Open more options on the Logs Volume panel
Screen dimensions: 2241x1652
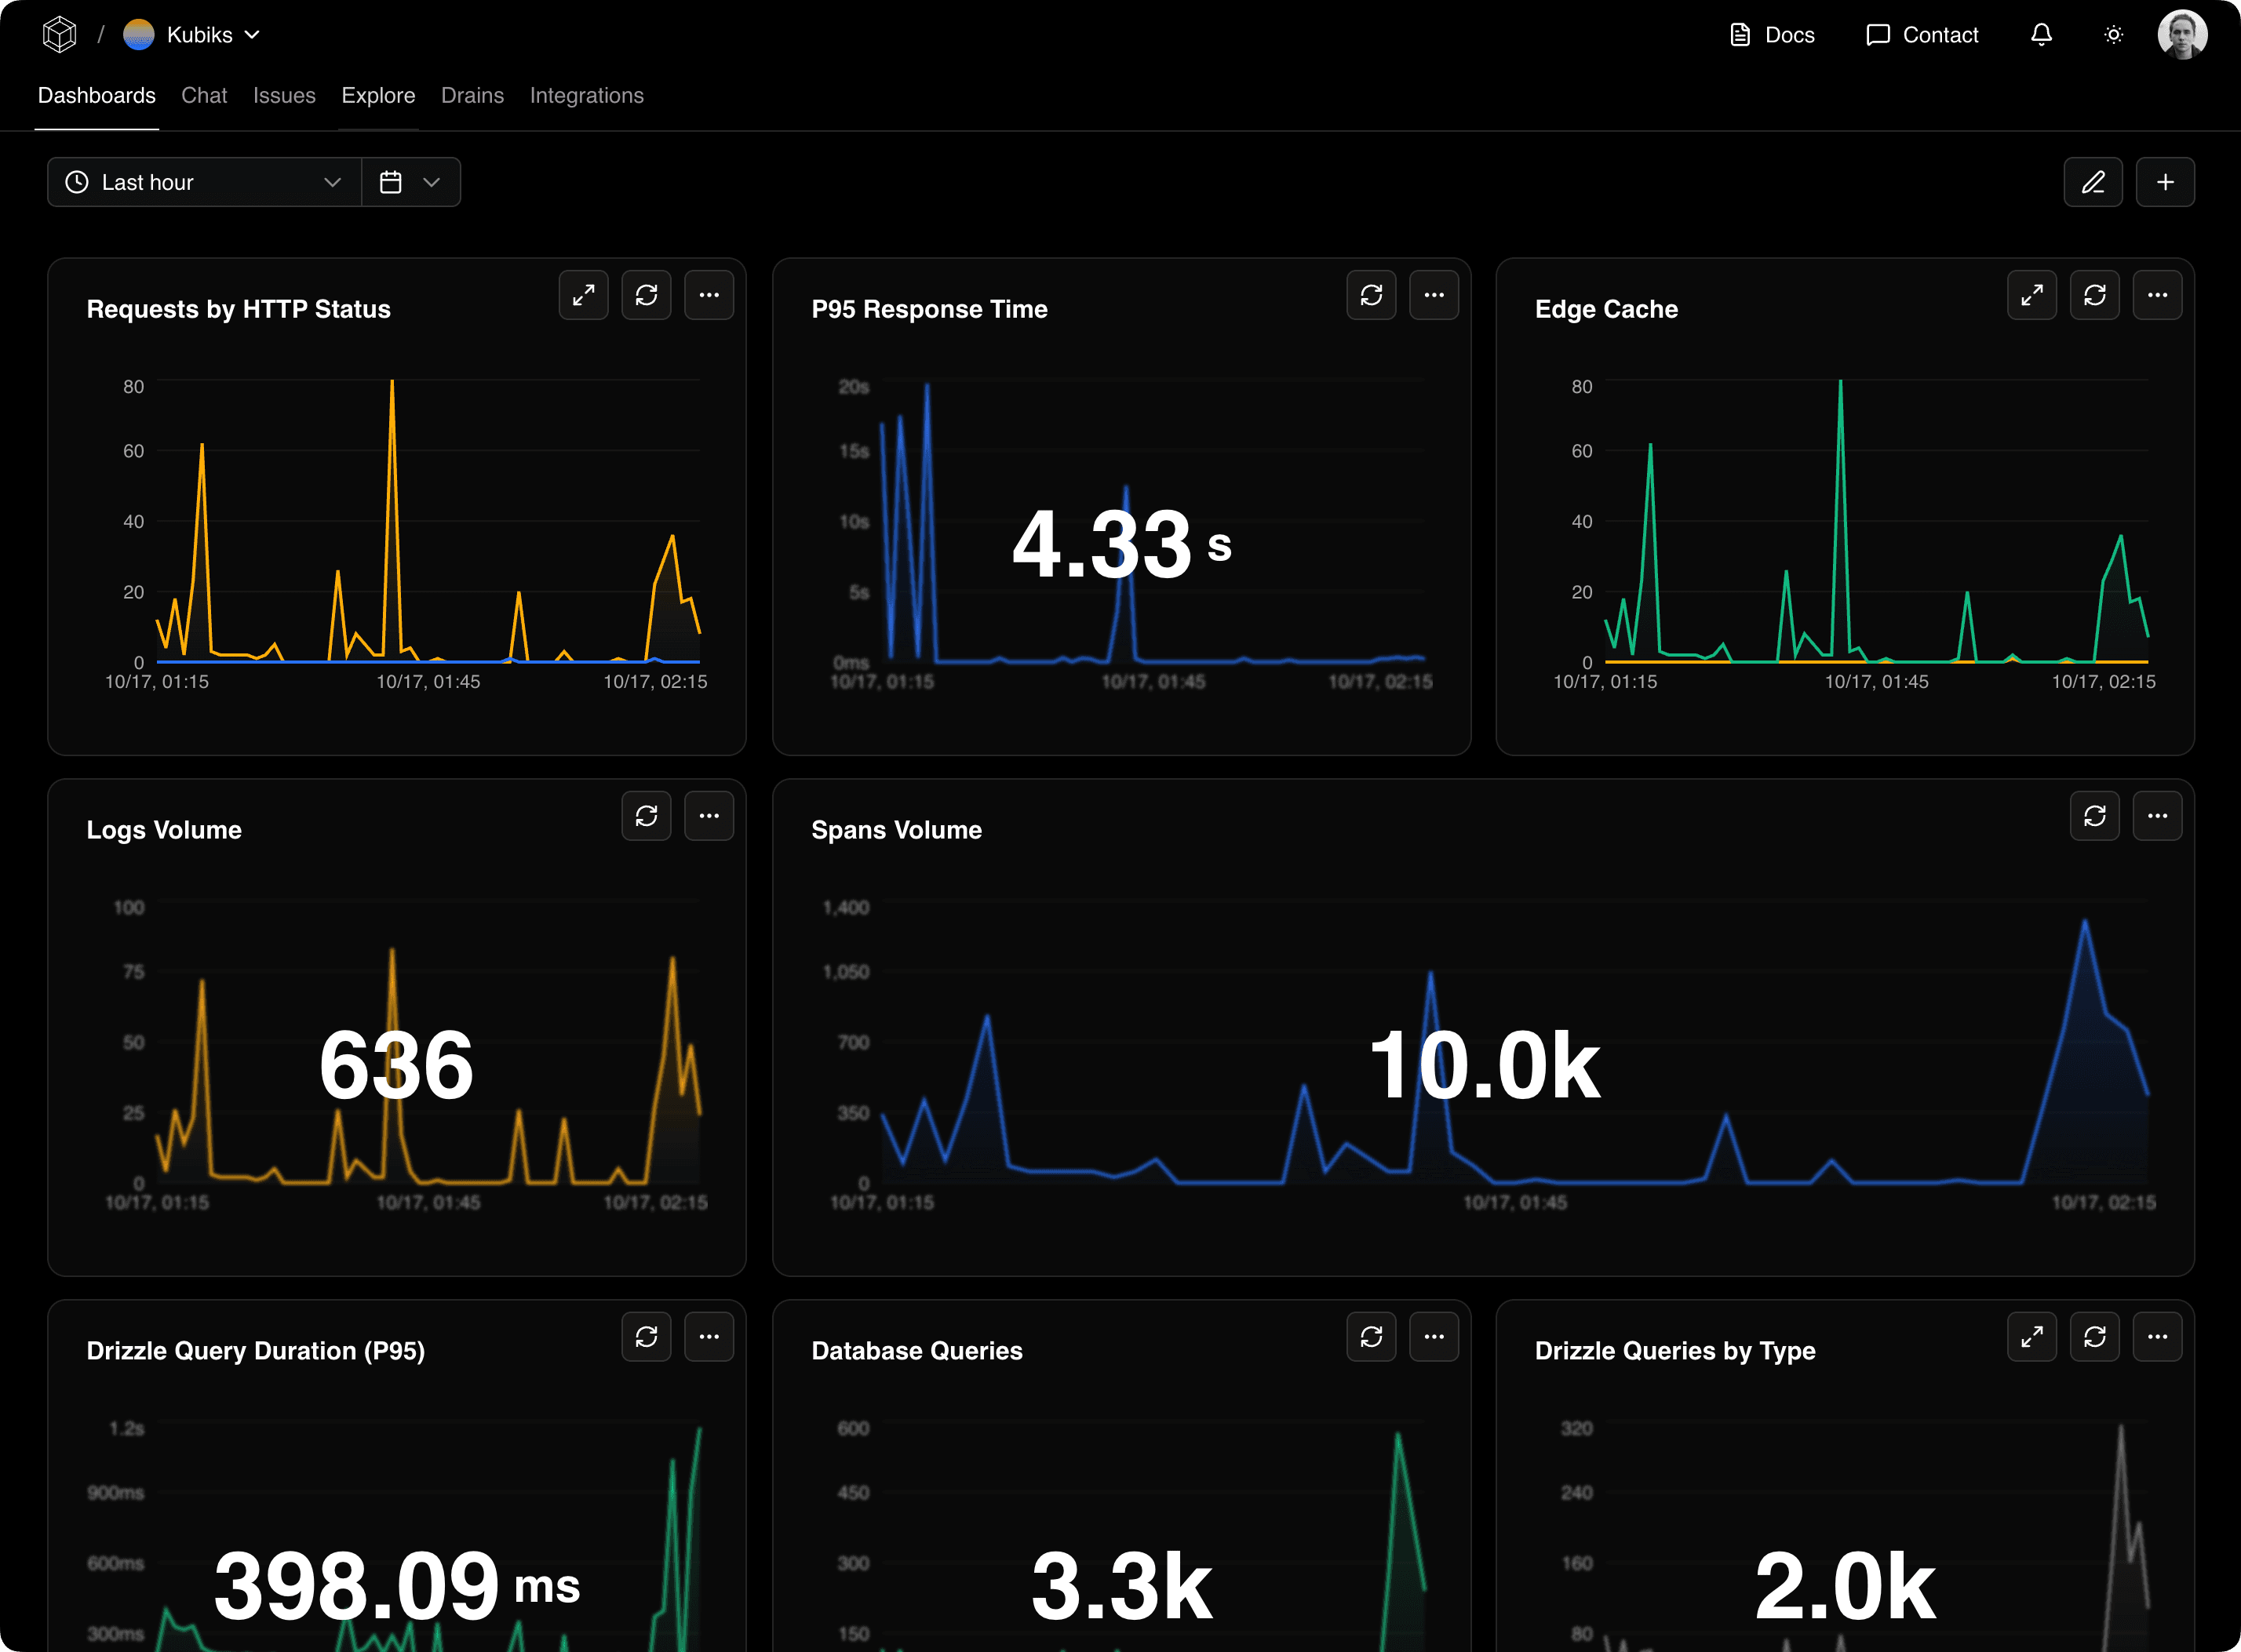click(x=709, y=816)
